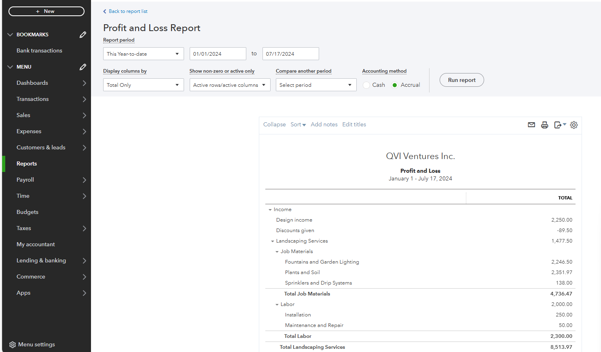The image size is (601, 352).
Task: Open Active rows/active columns dropdown
Action: [230, 85]
